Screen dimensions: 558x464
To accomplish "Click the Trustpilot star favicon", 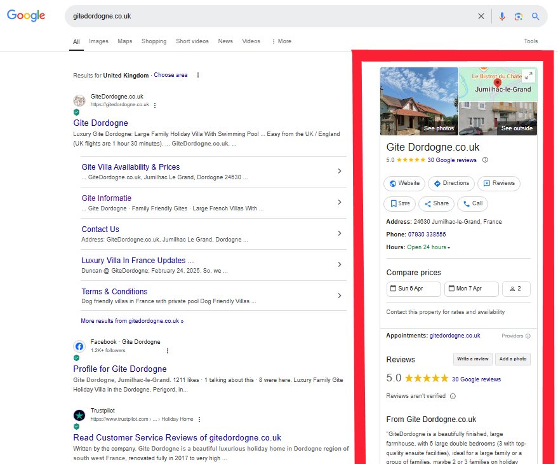I will coord(79,415).
